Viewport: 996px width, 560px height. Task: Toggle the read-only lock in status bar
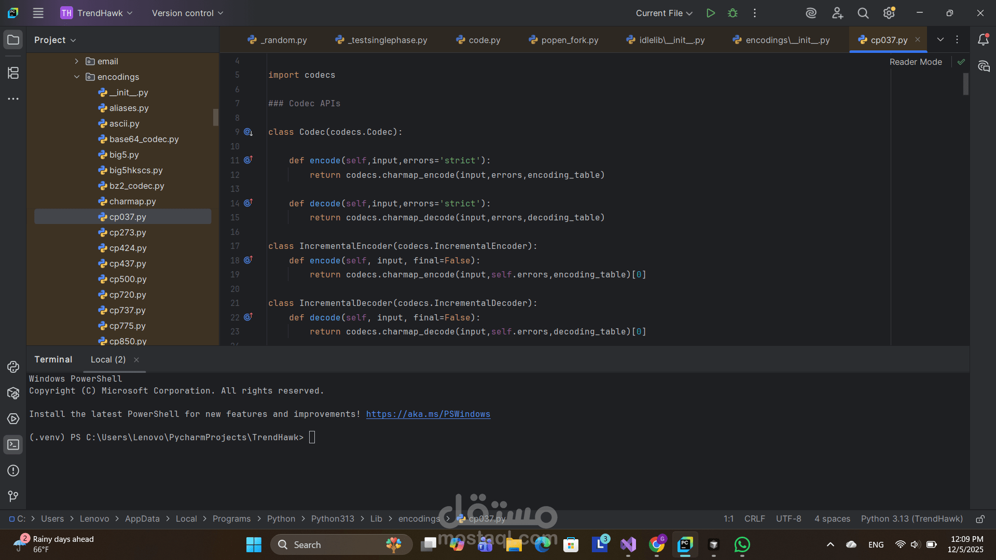pyautogui.click(x=980, y=519)
